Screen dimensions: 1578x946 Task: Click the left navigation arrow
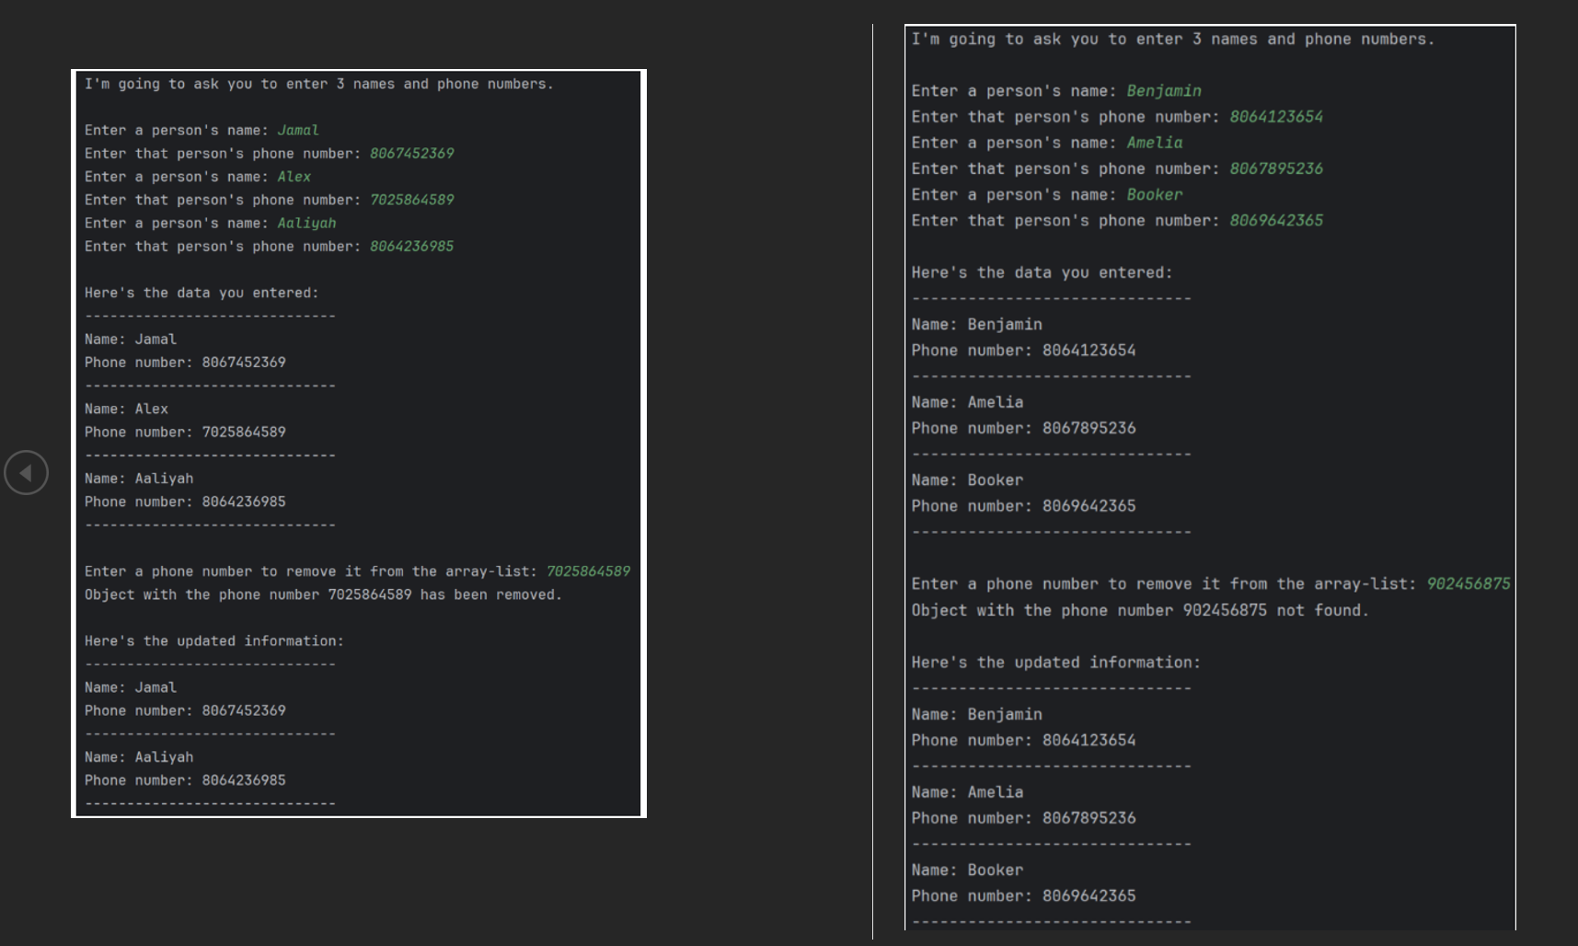tap(27, 471)
